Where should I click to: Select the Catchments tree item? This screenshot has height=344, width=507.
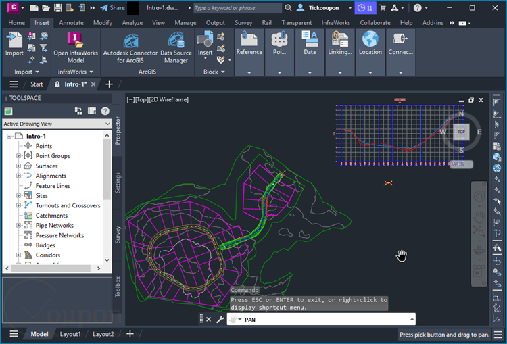point(51,216)
